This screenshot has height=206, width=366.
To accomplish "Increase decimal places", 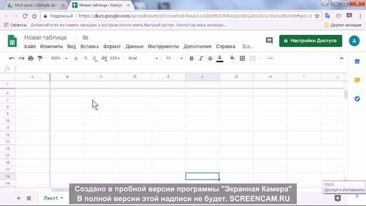I will [x=104, y=58].
